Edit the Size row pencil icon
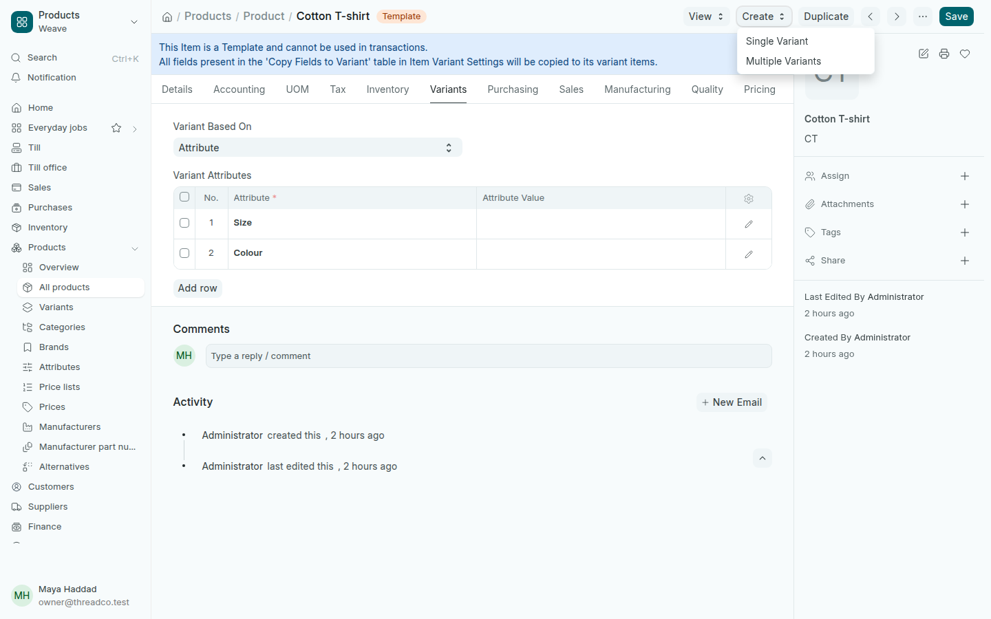This screenshot has width=991, height=619. pos(749,224)
